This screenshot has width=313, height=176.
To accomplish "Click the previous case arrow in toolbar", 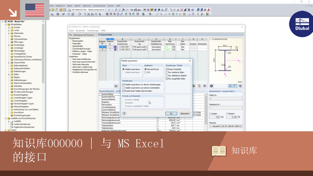I will (x=109, y=10).
